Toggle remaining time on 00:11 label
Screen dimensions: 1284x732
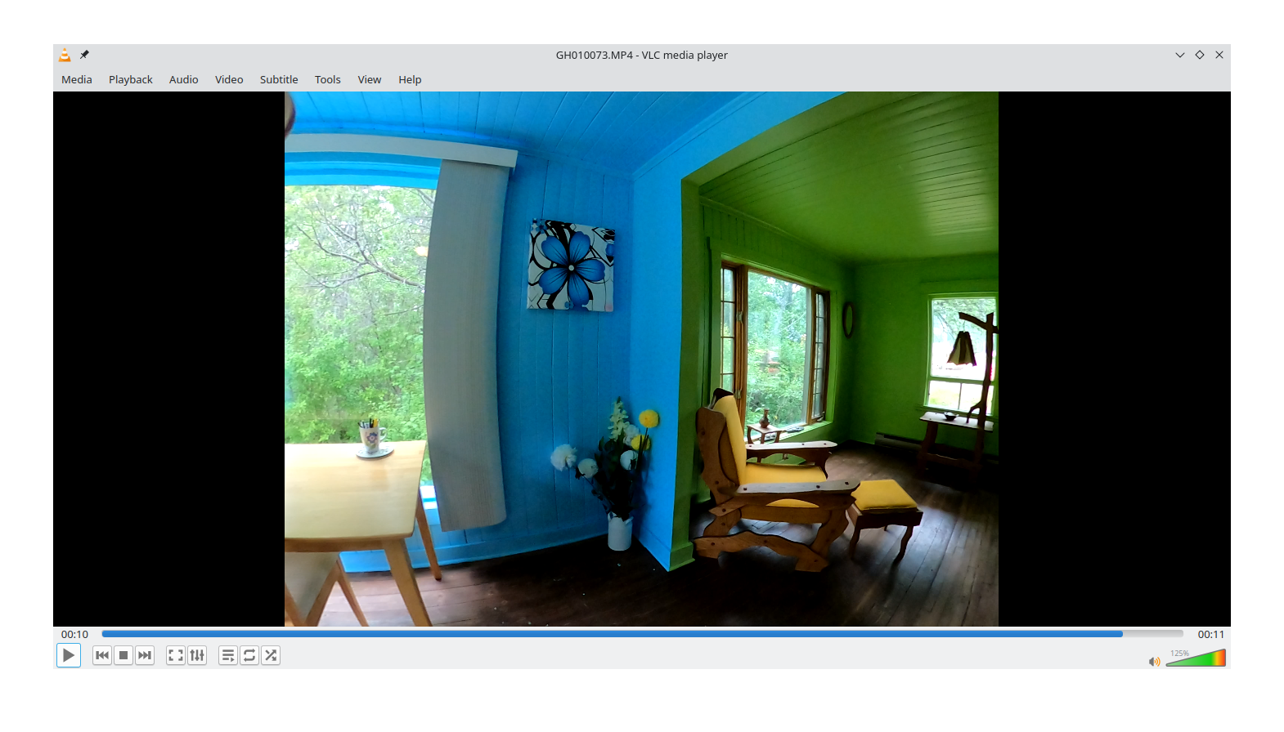click(x=1211, y=634)
